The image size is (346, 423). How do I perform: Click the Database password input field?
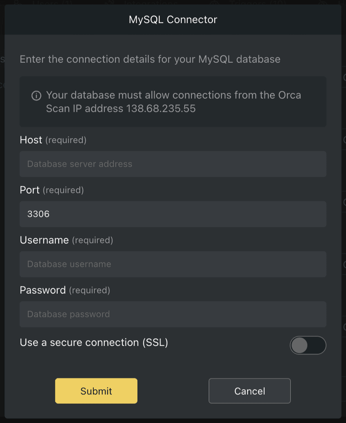(x=173, y=314)
